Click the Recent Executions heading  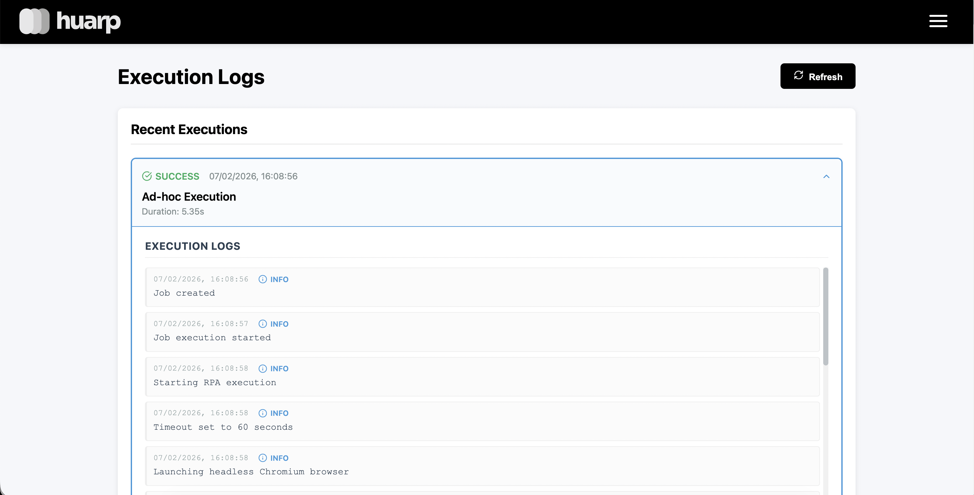tap(189, 130)
